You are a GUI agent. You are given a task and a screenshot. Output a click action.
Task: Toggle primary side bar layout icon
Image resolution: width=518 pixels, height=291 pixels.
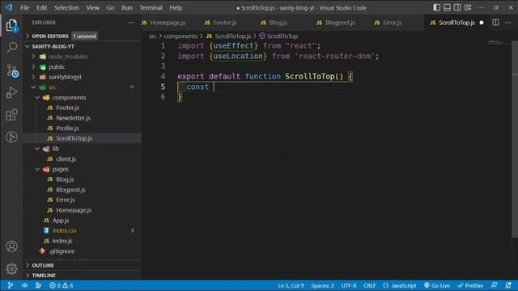coord(436,7)
